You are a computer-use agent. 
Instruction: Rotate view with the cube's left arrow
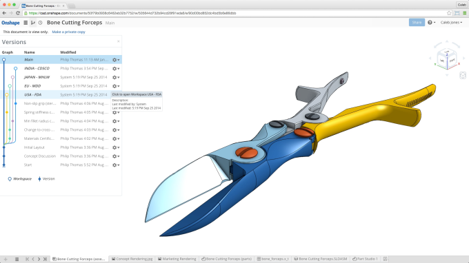[430, 59]
